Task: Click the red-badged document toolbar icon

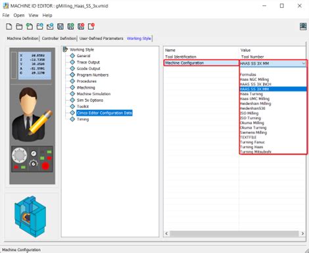Action: (x=91, y=26)
